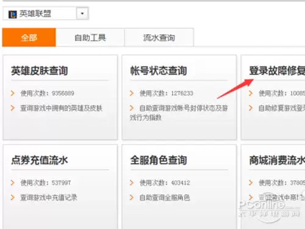The image size is (305, 229).
Task: Click arrow bullet beside 使用次数 in 点券充值流水
Action: point(13,183)
